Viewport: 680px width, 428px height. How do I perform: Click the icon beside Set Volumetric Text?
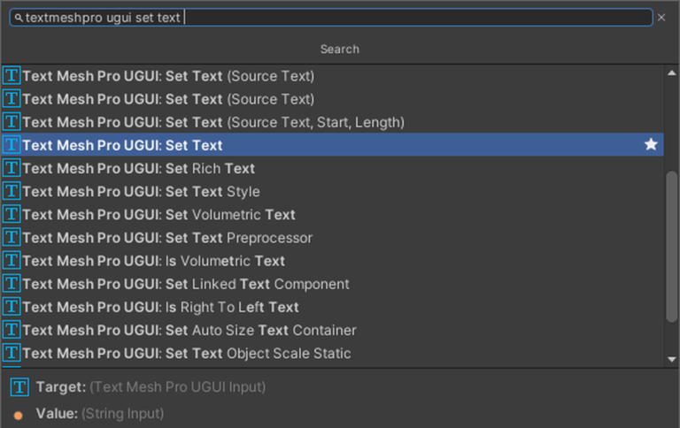[x=12, y=214]
